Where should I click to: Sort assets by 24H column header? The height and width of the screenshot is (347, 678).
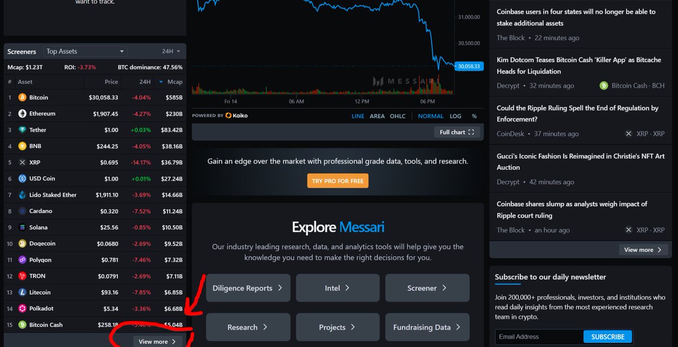tap(145, 82)
